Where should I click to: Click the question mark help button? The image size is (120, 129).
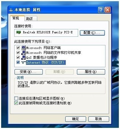[x=101, y=10]
